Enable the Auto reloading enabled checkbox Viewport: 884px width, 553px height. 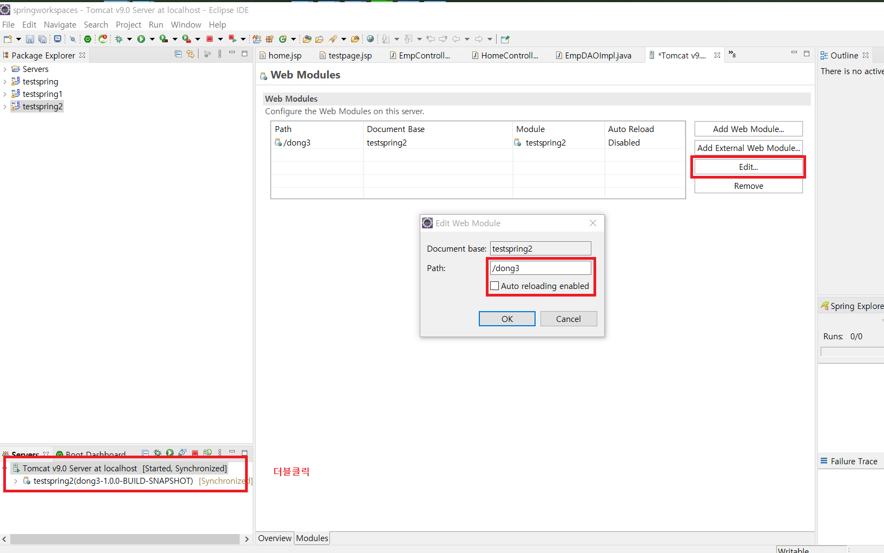[494, 286]
